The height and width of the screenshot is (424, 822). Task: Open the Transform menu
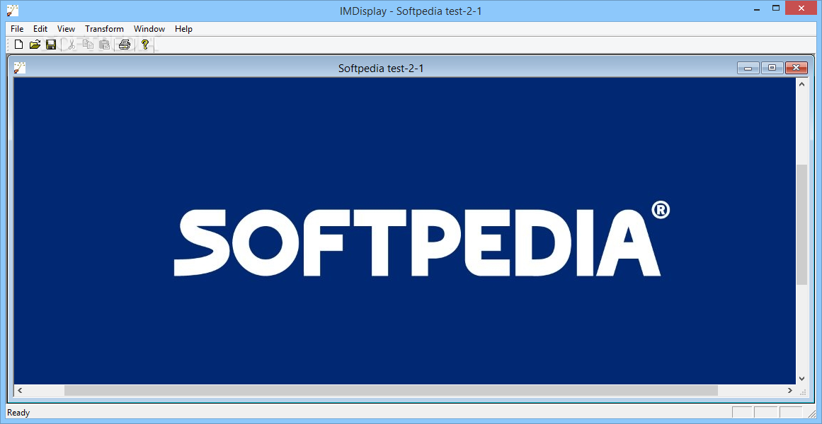click(104, 29)
